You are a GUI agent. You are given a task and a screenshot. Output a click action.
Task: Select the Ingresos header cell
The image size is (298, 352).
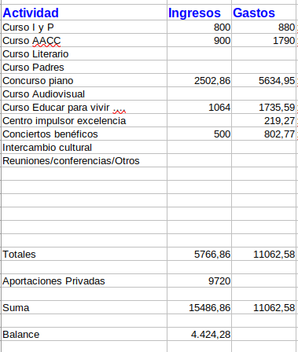199,13
